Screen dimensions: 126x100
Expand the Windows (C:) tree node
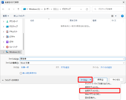[4, 52]
